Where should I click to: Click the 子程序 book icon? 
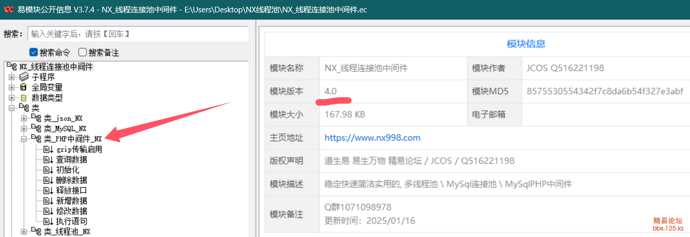click(24, 77)
